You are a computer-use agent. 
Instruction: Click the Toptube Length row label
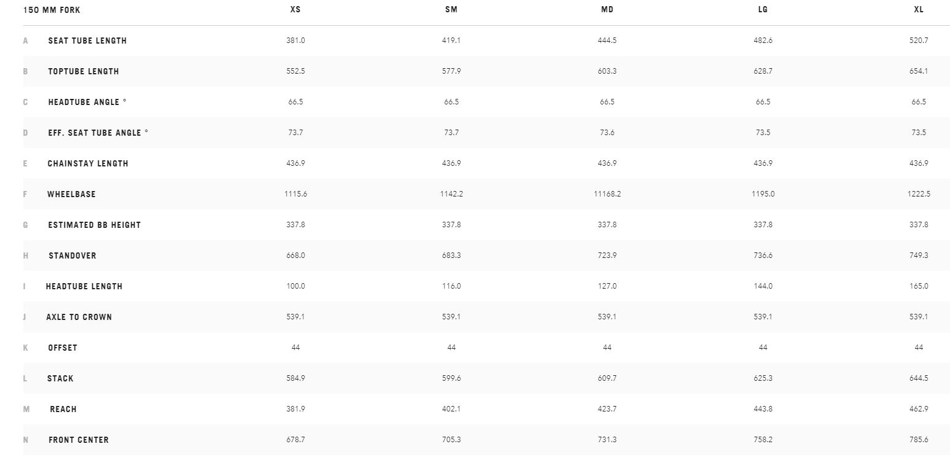pos(84,71)
